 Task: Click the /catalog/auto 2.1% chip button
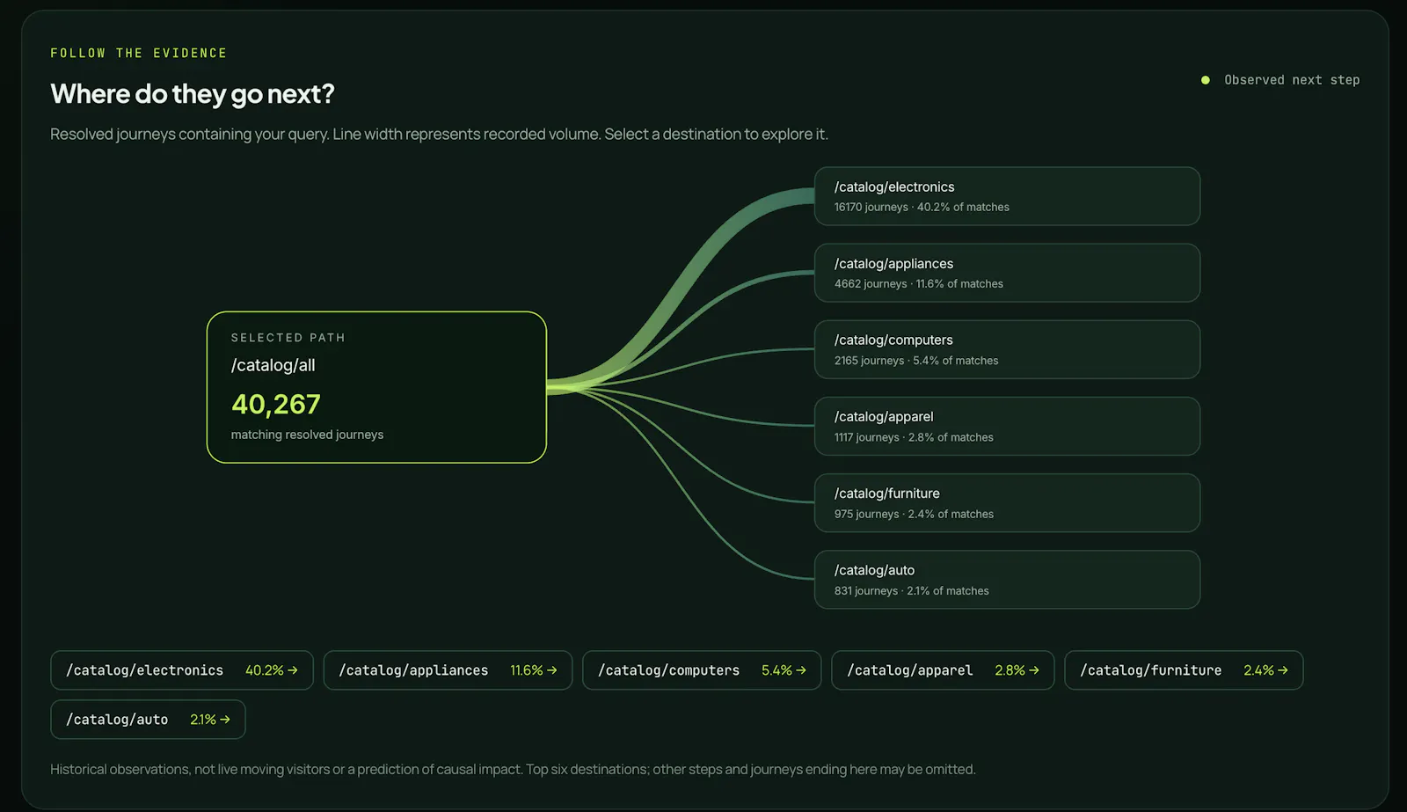tap(148, 720)
